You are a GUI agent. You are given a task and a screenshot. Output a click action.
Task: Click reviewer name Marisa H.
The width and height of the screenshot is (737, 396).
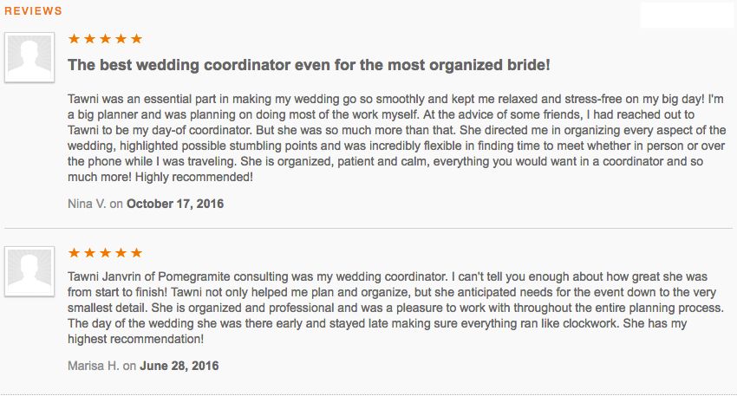(x=94, y=366)
